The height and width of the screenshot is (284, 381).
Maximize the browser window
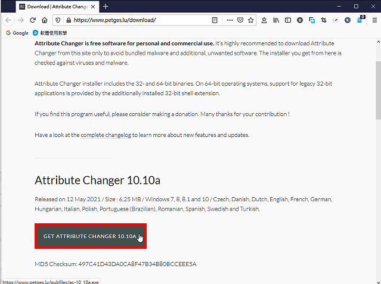(356, 7)
